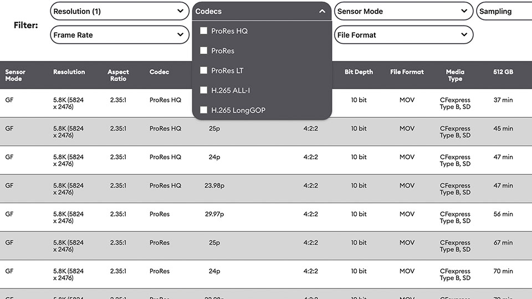Select the 56 min recording time cell
The height and width of the screenshot is (299, 532).
[503, 214]
